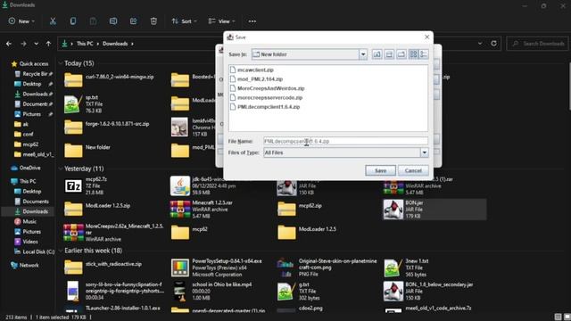The height and width of the screenshot is (321, 571).
Task: Select stick_with_radioactive.zip folder
Action: tap(103, 267)
